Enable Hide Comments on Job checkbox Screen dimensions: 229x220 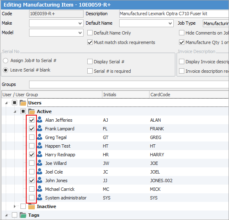(181, 33)
